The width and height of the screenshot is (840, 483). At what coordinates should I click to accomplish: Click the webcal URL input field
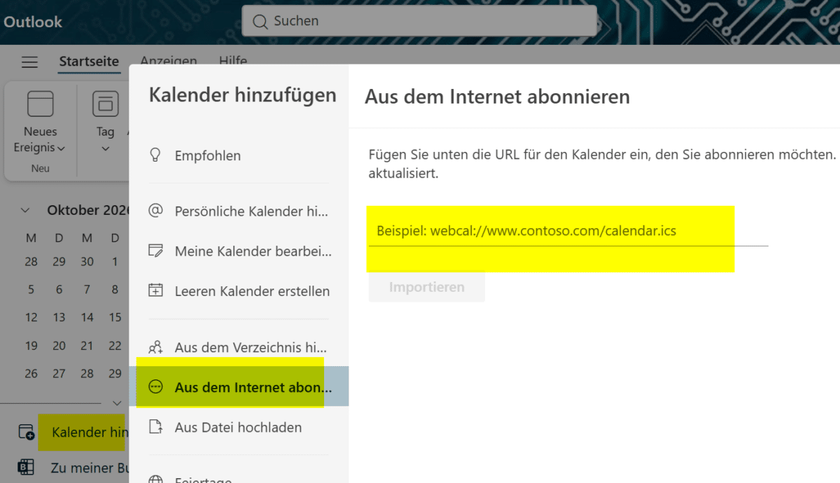568,230
